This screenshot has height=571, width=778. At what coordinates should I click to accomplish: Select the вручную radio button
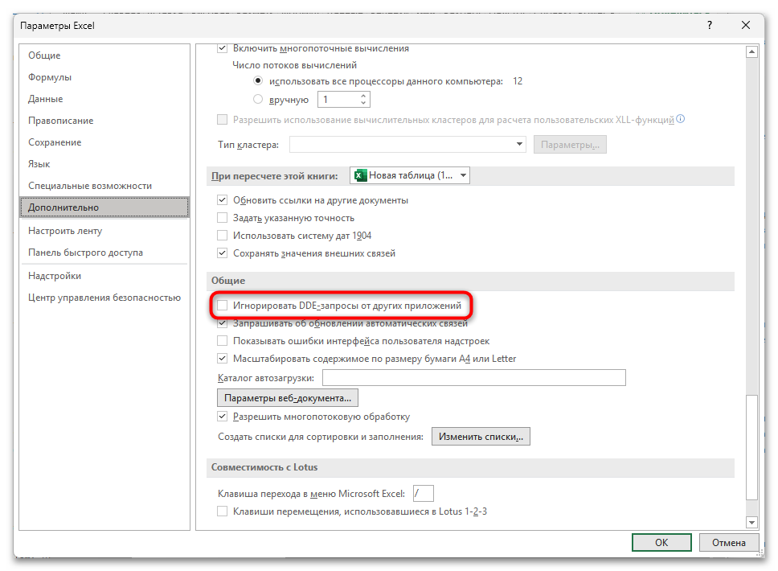(x=258, y=99)
